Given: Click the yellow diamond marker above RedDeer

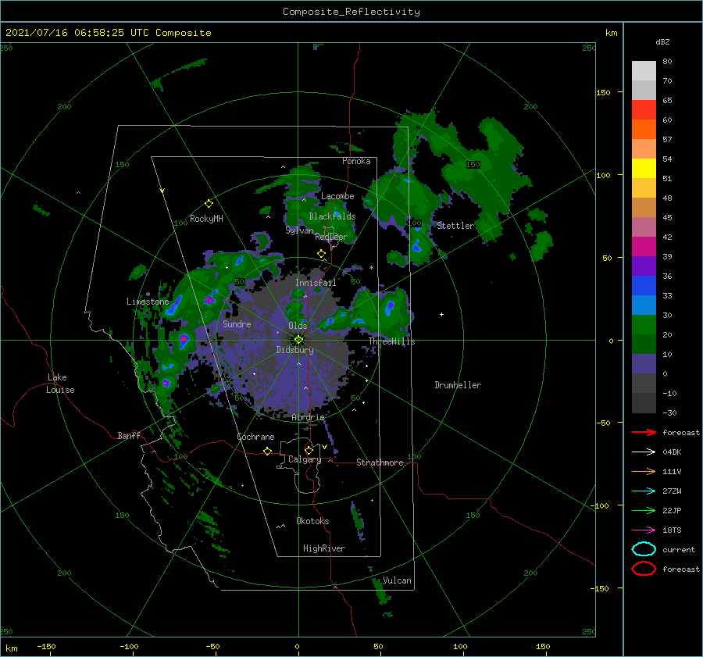Looking at the screenshot, I should click(321, 254).
